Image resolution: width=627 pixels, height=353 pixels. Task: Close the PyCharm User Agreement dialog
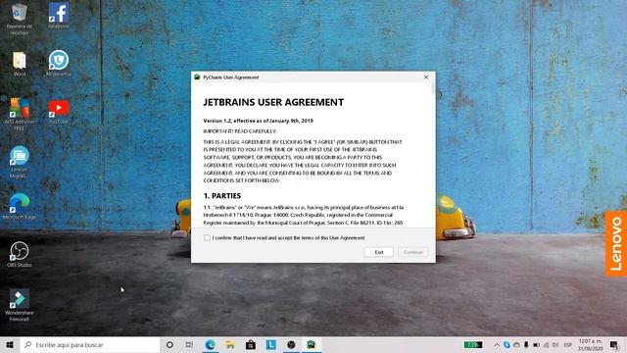[x=426, y=77]
